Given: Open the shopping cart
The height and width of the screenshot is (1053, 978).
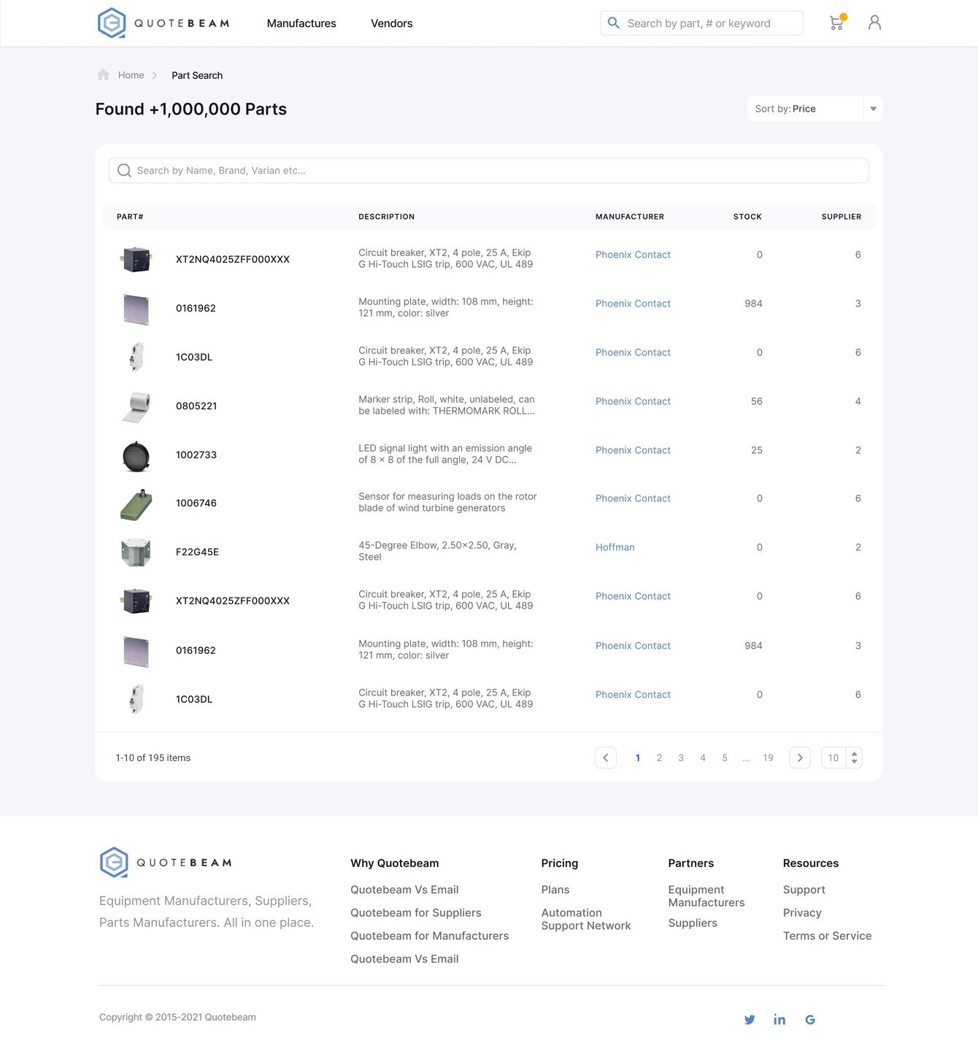Looking at the screenshot, I should click(x=837, y=23).
